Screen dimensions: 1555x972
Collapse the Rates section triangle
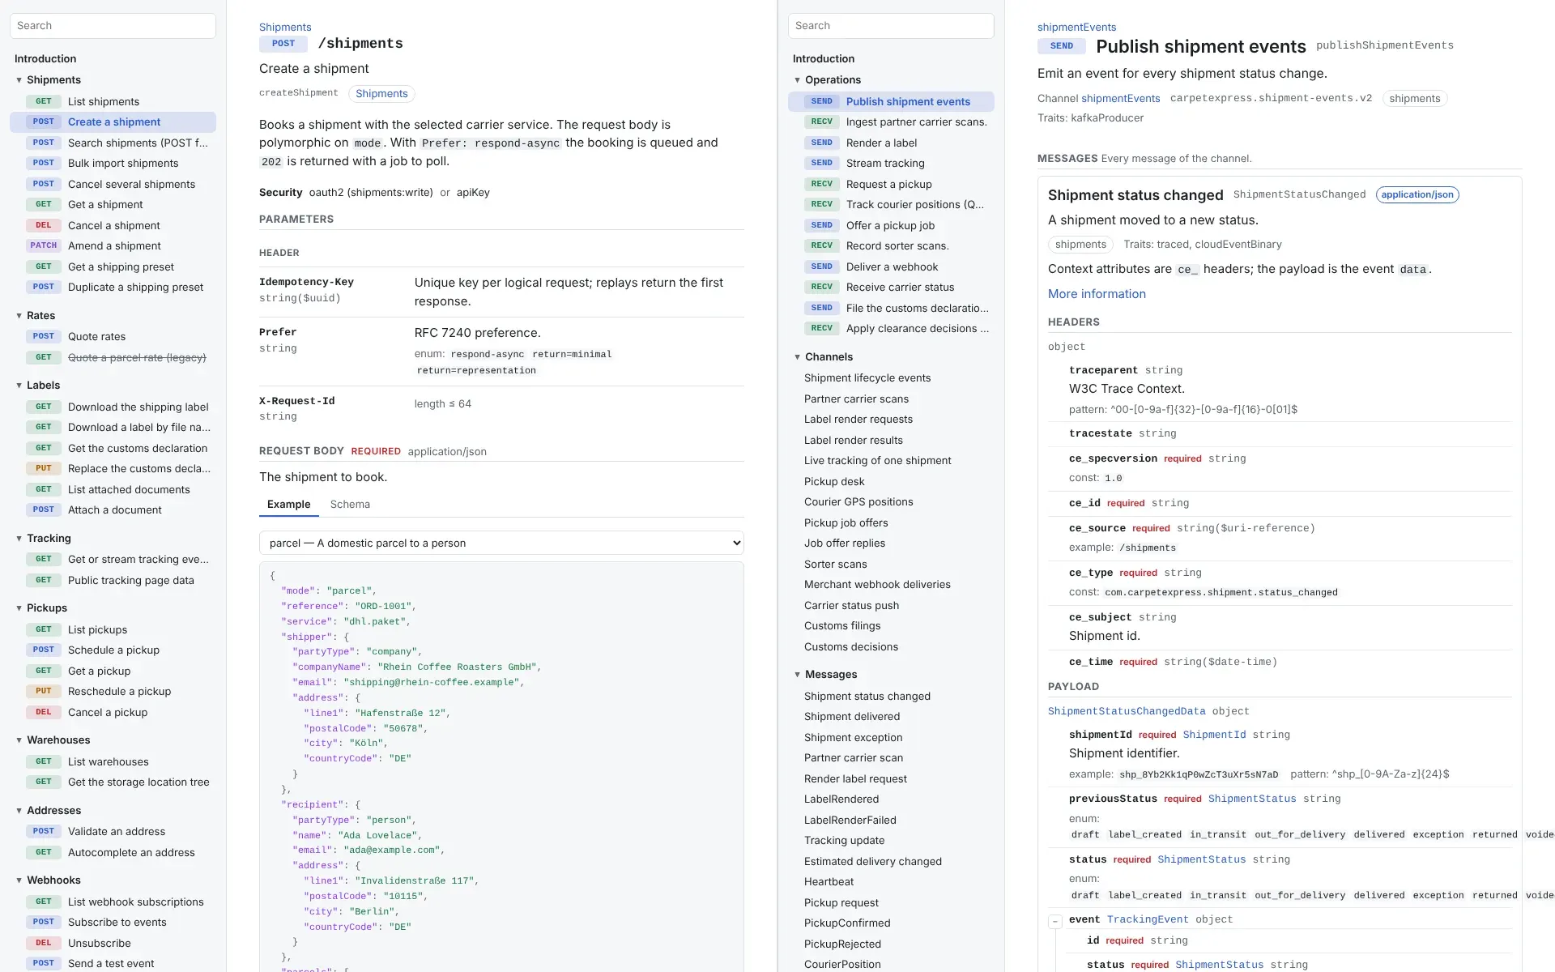click(19, 316)
